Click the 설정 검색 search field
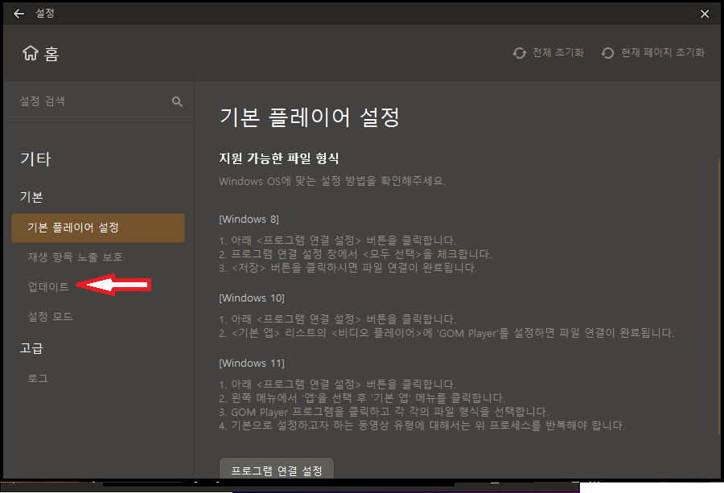Viewport: 724px width, 493px height. coord(98,101)
